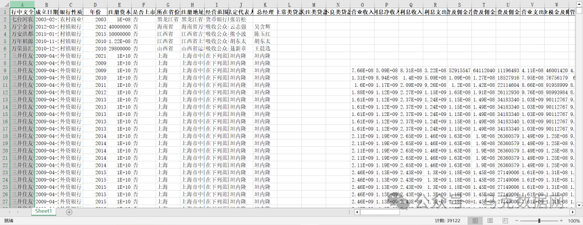
Task: Click the zoom out minus button
Action: (517, 221)
